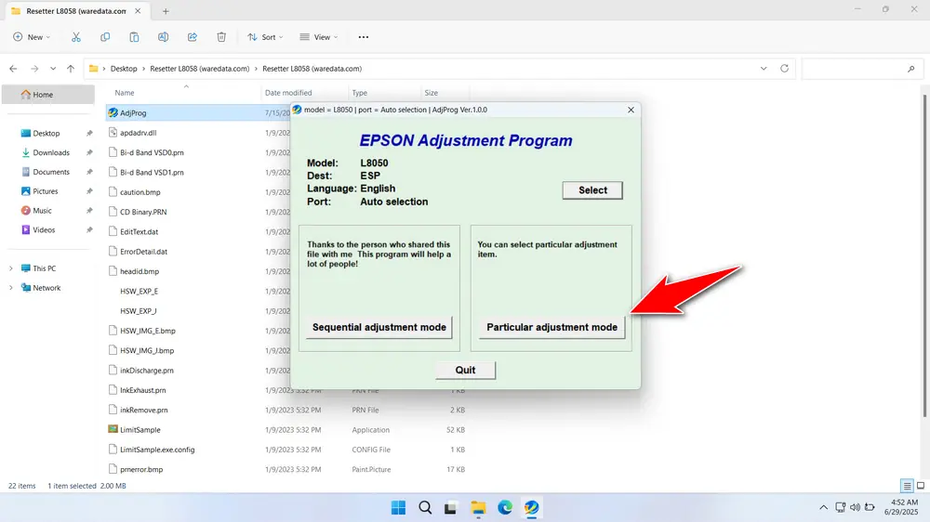930x522 pixels.
Task: Open the View dropdown
Action: pyautogui.click(x=318, y=37)
